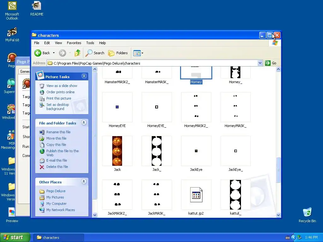Select the Jack pumpkin thumbnail
The height and width of the screenshot is (242, 323).
tap(117, 151)
